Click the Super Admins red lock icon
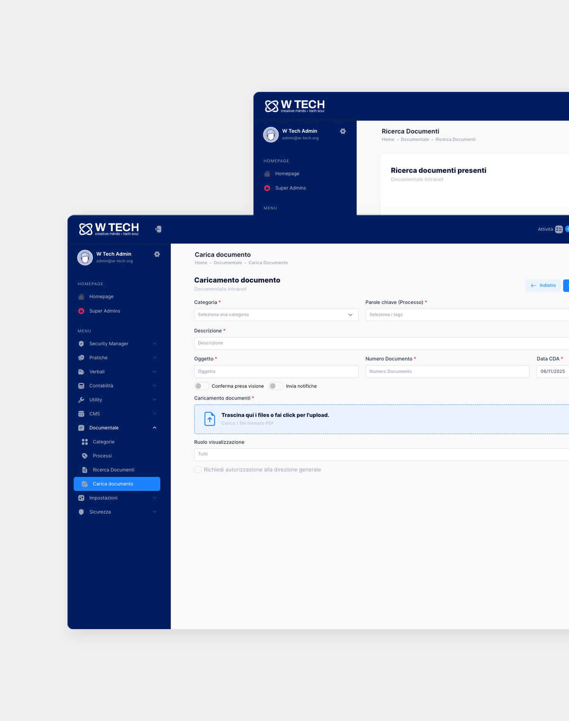 pos(81,311)
